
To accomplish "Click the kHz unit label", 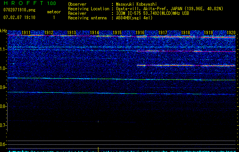I will [3, 30].
